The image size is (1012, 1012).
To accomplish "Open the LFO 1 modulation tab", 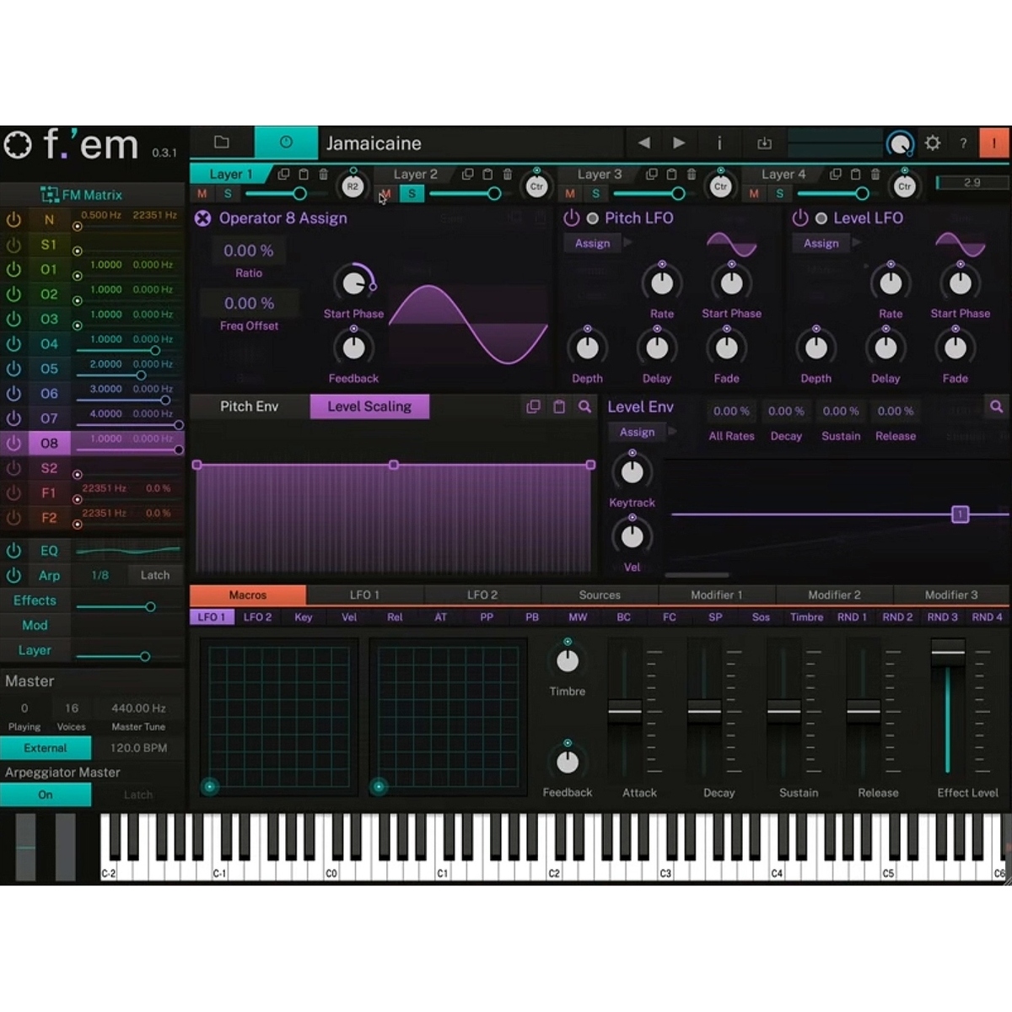I will pyautogui.click(x=364, y=595).
